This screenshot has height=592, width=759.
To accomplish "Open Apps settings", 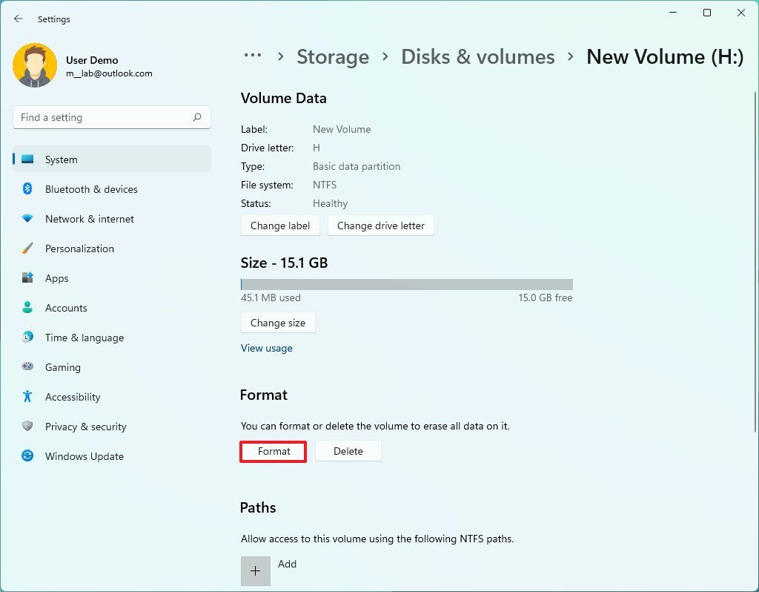I will tap(56, 278).
